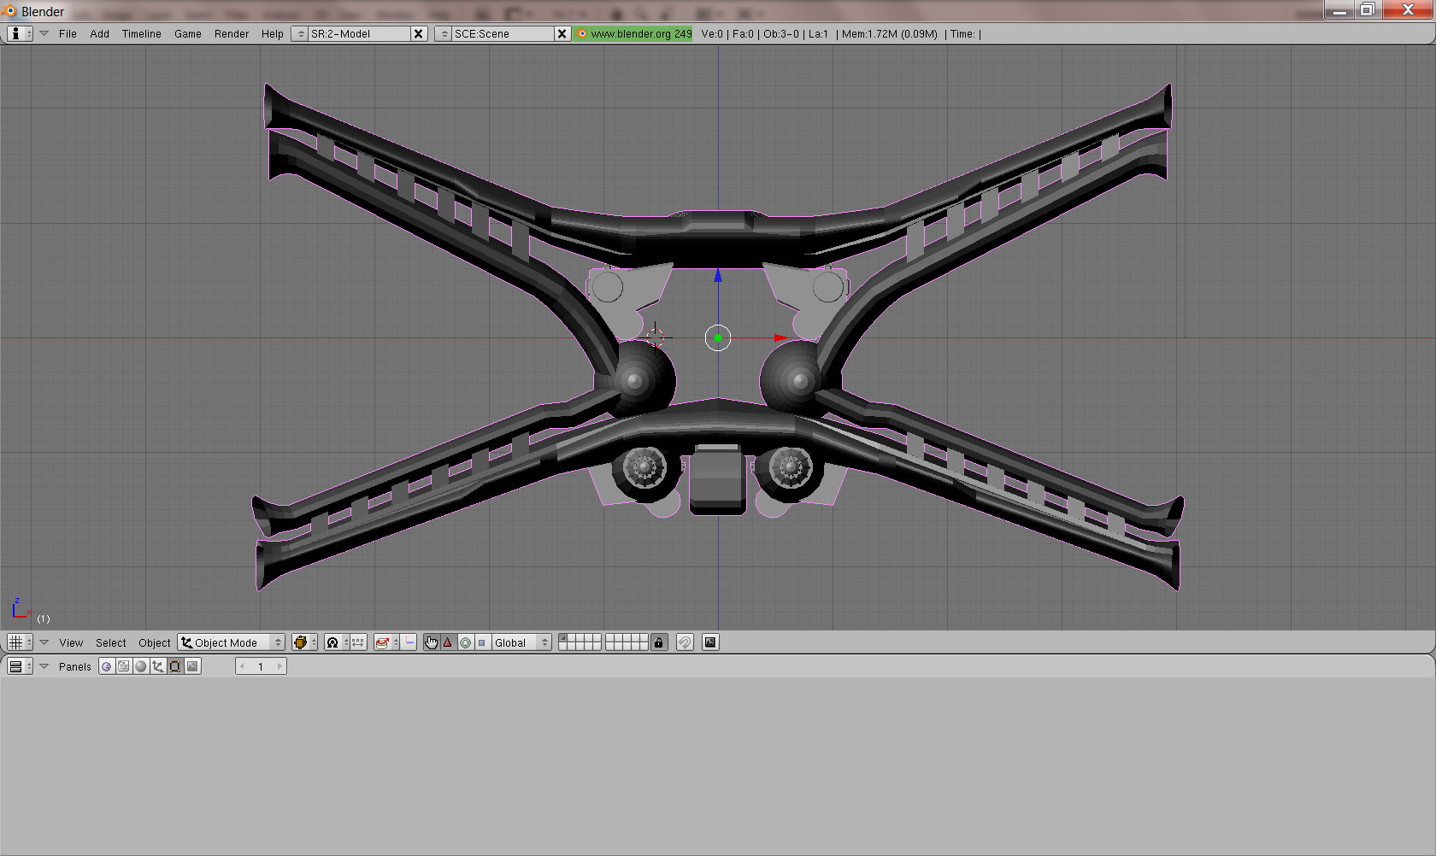The image size is (1436, 856).
Task: Click the render this window icon
Action: 709,642
